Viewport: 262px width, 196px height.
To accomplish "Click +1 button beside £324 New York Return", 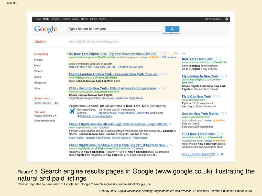I will pyautogui.click(x=218, y=134).
